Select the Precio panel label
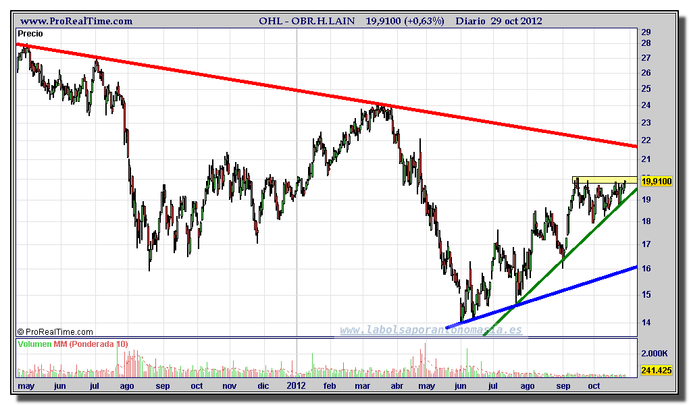The image size is (689, 405). point(31,33)
